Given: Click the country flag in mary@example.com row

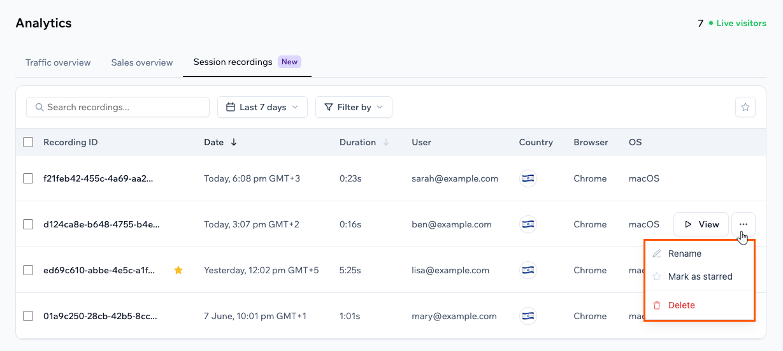Looking at the screenshot, I should [528, 316].
